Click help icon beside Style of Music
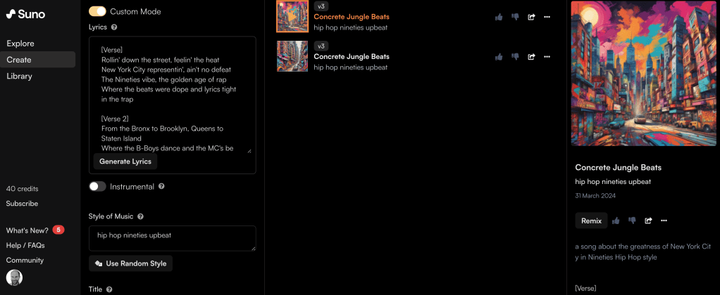The image size is (720, 295). tap(140, 216)
